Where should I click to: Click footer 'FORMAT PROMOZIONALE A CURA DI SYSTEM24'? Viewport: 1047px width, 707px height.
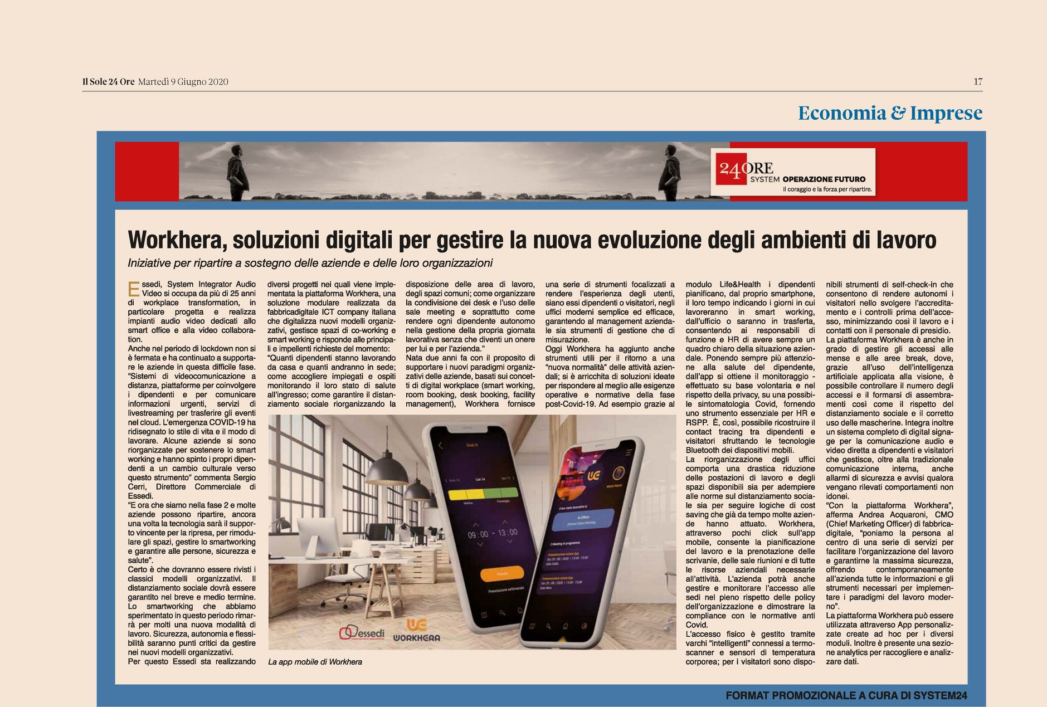(846, 695)
